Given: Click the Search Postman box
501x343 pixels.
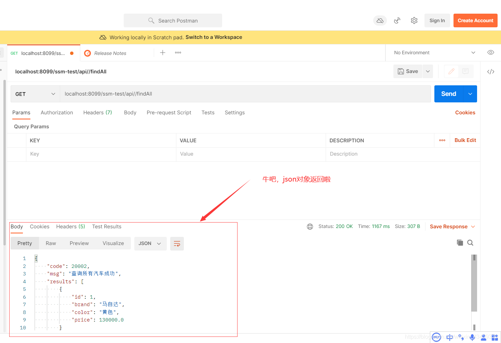Looking at the screenshot, I should tap(173, 20).
